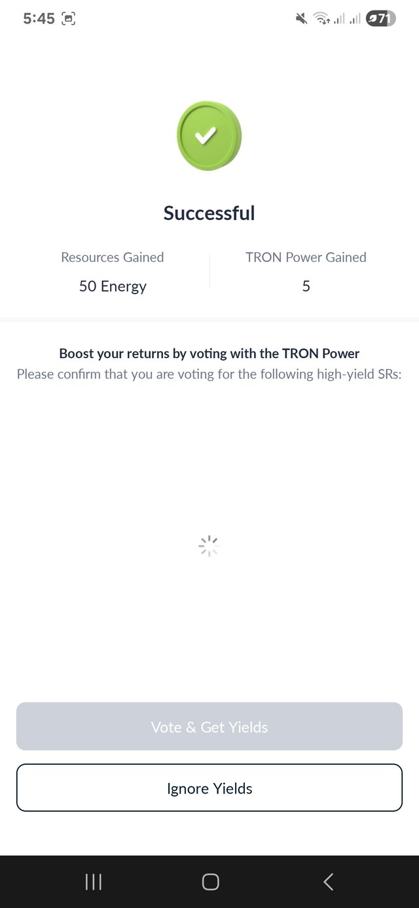419x908 pixels.
Task: Tap the clock time in status bar
Action: click(39, 19)
